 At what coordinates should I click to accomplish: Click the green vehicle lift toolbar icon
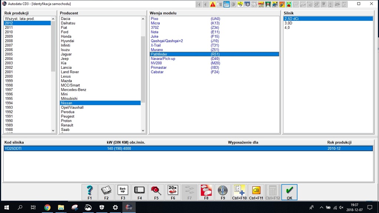(x=268, y=4)
